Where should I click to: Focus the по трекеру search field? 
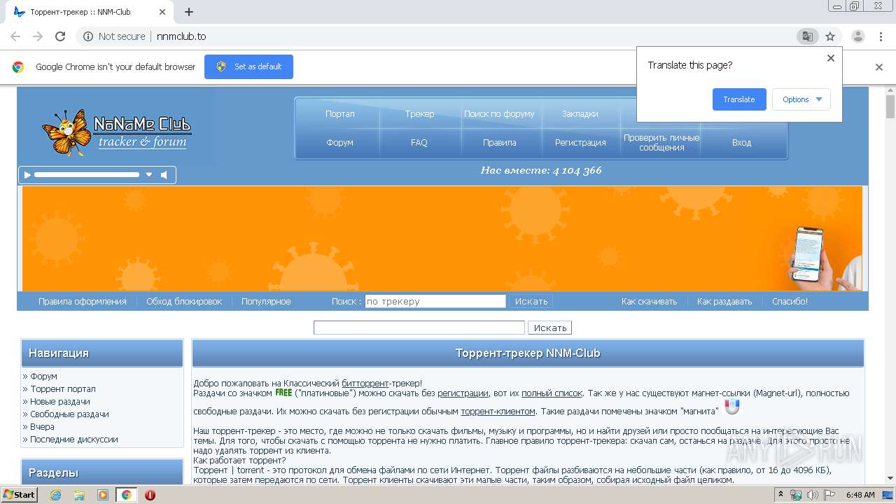tap(435, 302)
